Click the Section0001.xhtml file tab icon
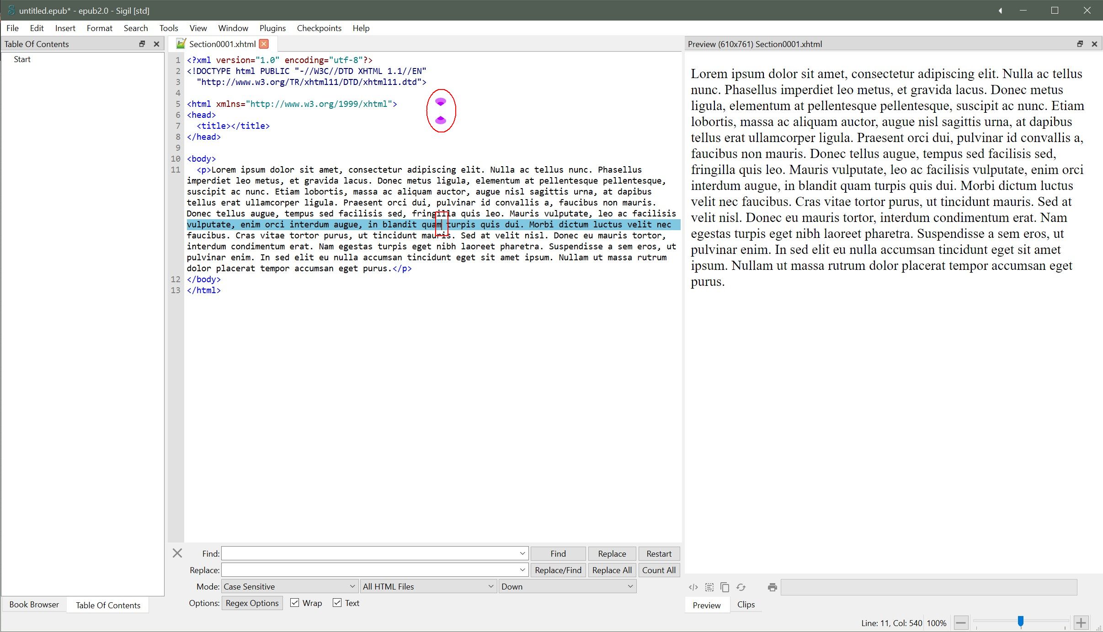Screen dimensions: 1103x632 pyautogui.click(x=181, y=44)
